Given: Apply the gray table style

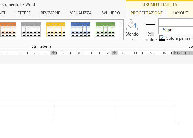Looking at the screenshot, I should pyautogui.click(x=31, y=29).
